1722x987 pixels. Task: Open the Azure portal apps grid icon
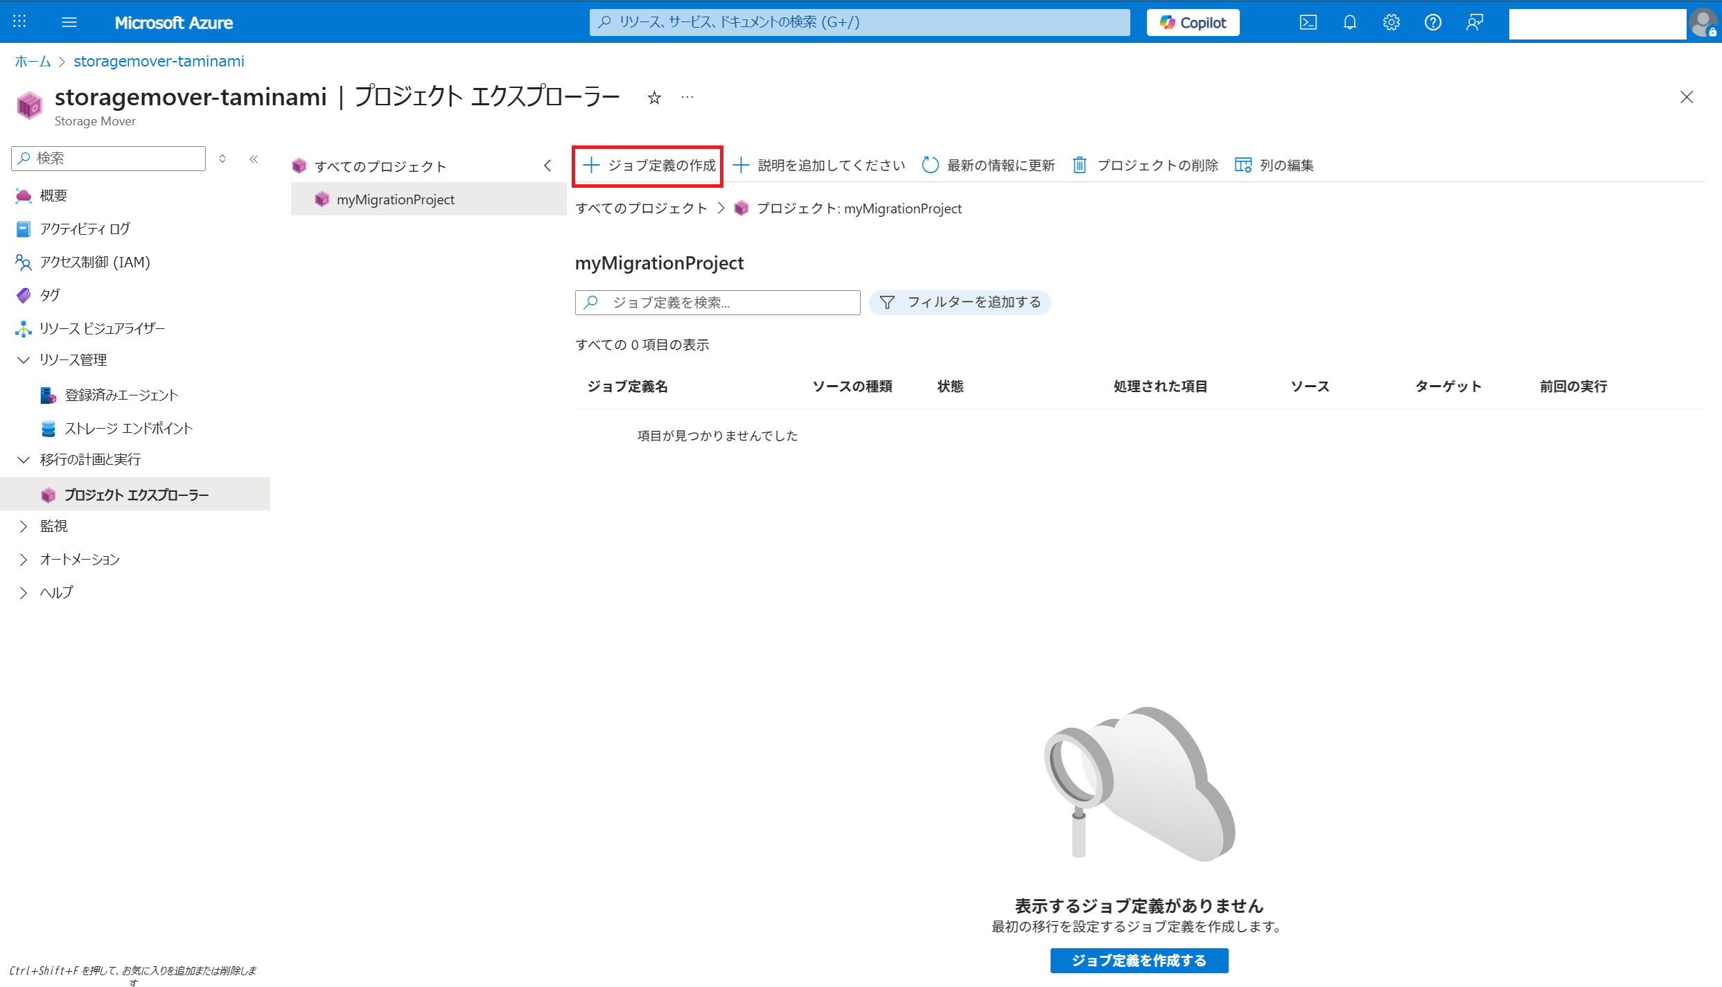click(19, 21)
